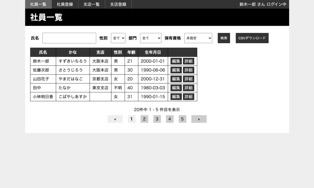Jump to page 5 of results
Viewport: 314px width, 188px height.
coord(182,119)
